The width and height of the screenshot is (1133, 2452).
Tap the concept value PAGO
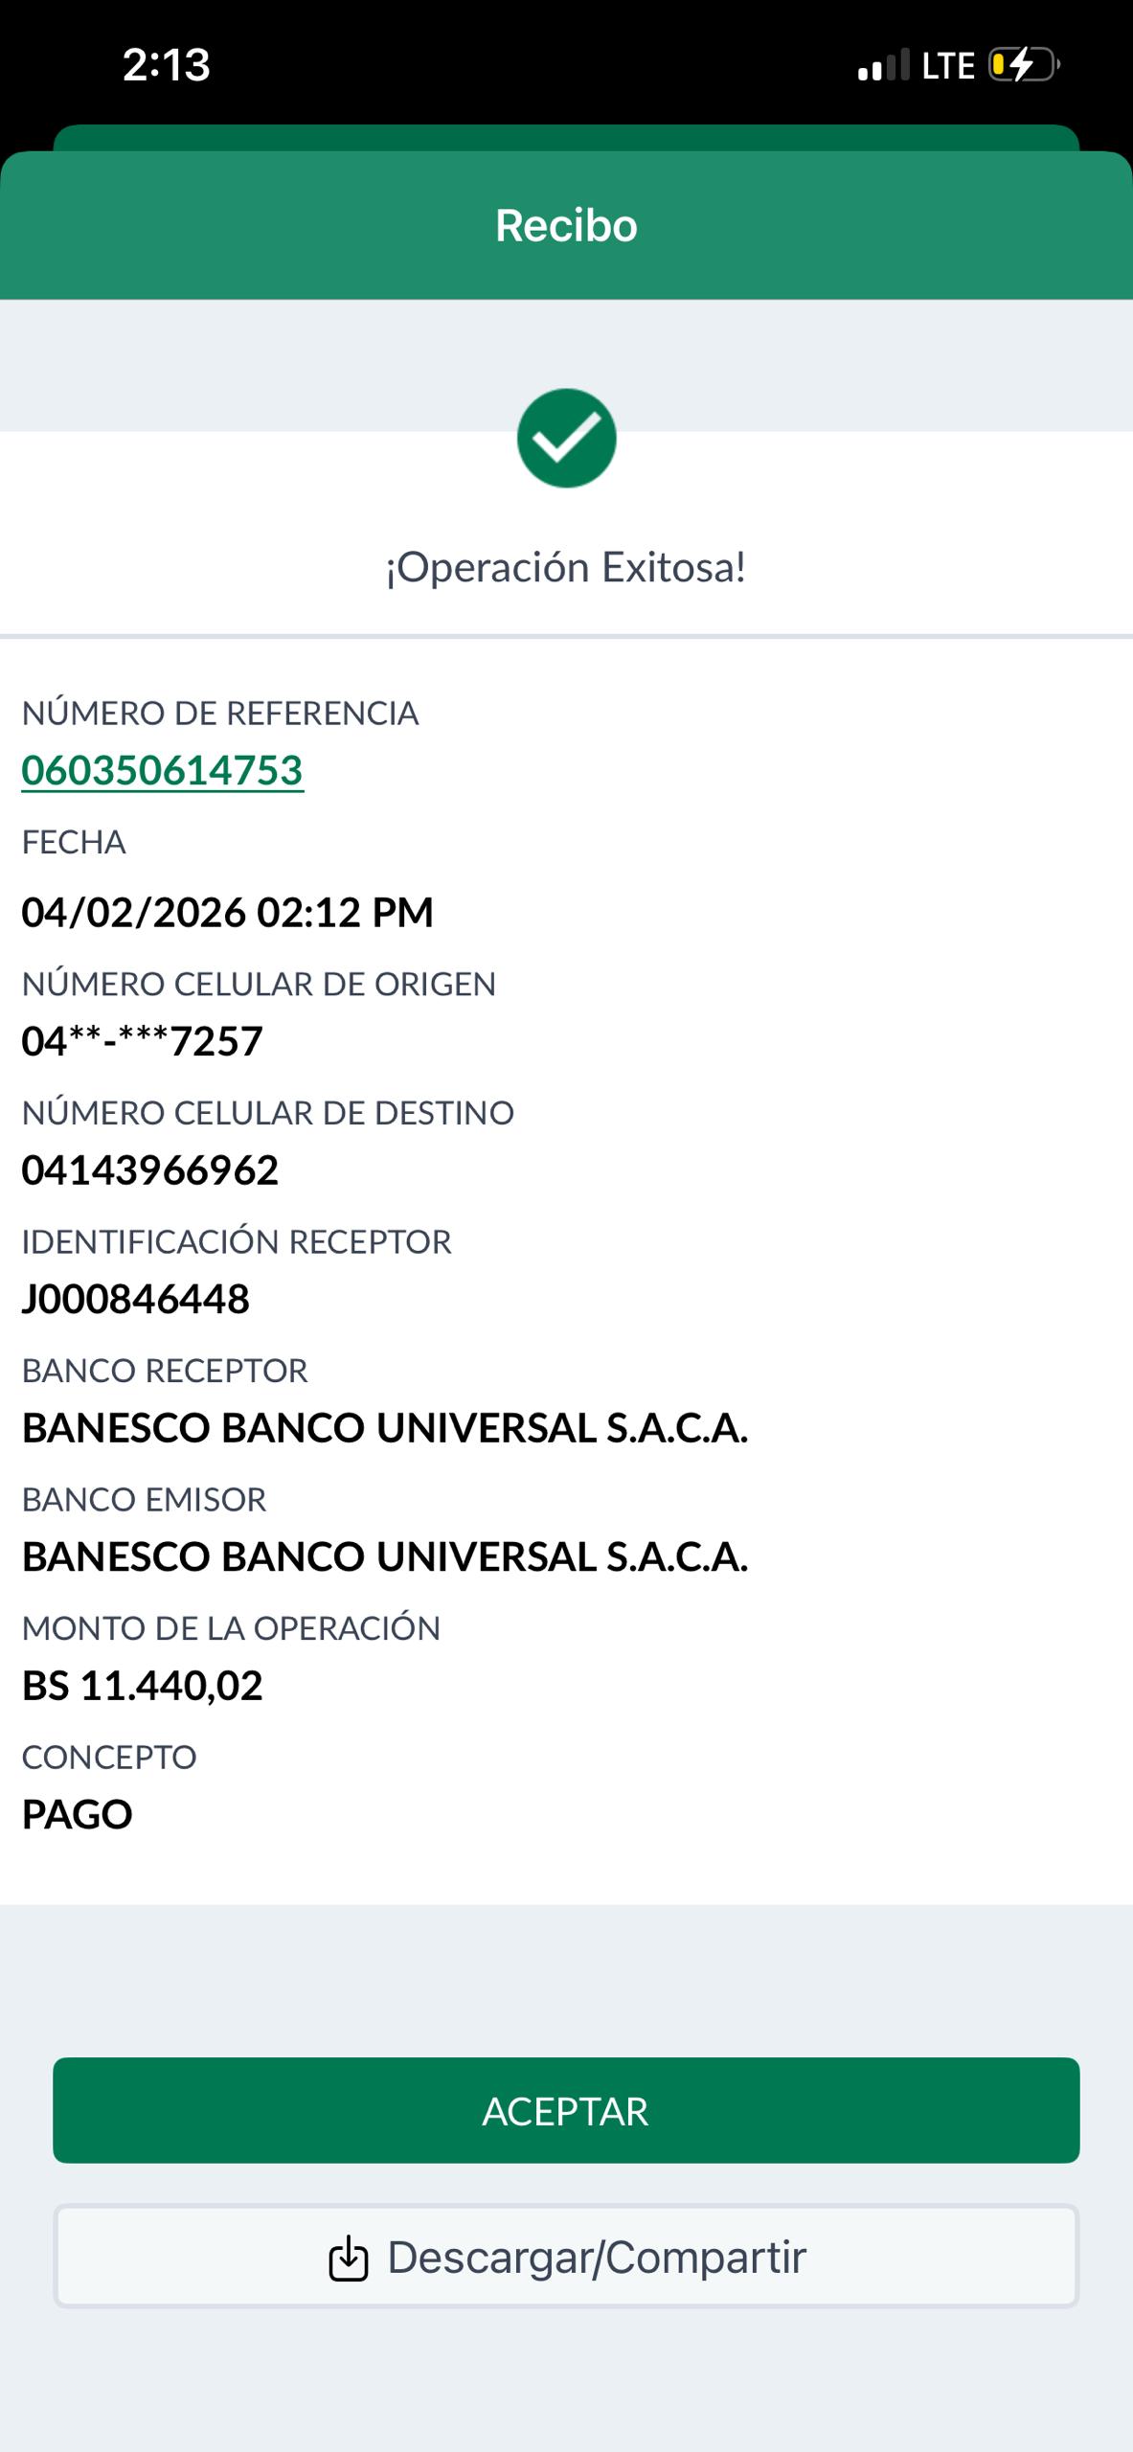(x=78, y=1815)
